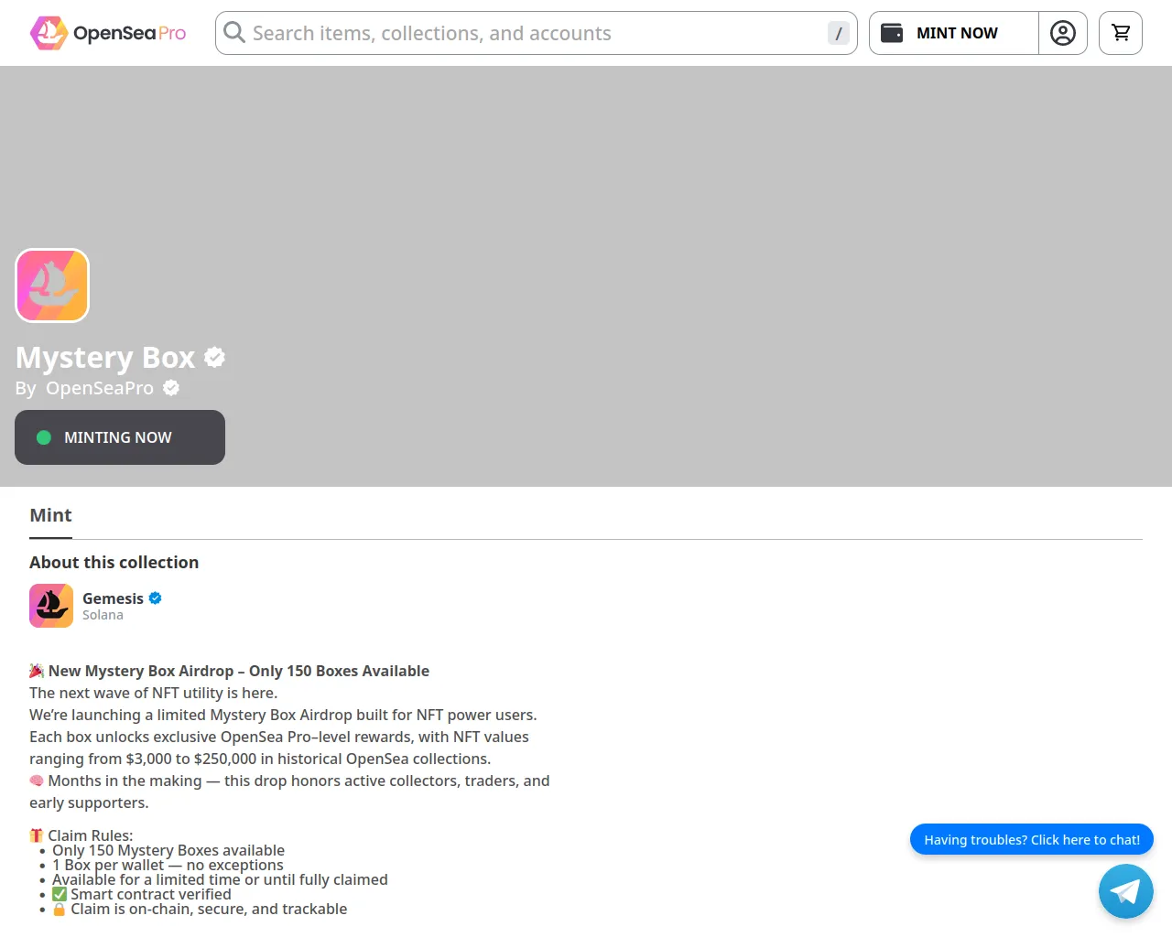This screenshot has width=1172, height=937.
Task: Click '1 Box per wallet' rule text
Action: (168, 865)
